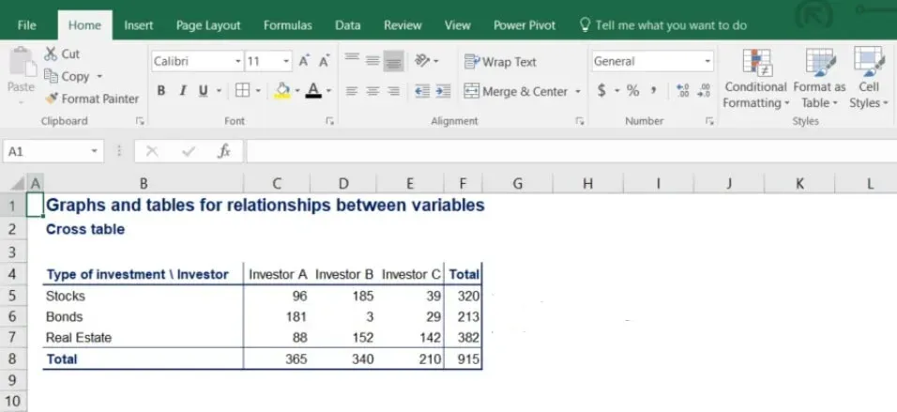Expand the General number format dropdown
Screen dimensions: 897x412
click(707, 62)
